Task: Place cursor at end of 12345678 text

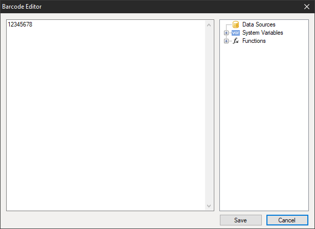Action: 33,24
